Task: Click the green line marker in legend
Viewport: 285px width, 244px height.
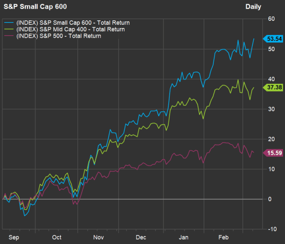Action: tap(8, 29)
